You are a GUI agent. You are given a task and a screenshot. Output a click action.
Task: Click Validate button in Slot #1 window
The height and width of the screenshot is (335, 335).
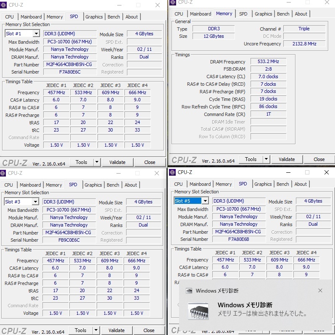118,162
